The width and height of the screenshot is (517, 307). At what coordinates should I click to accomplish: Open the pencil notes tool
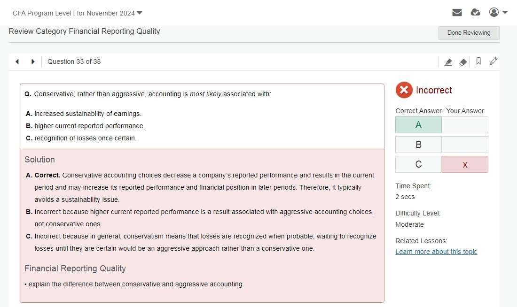pyautogui.click(x=493, y=61)
